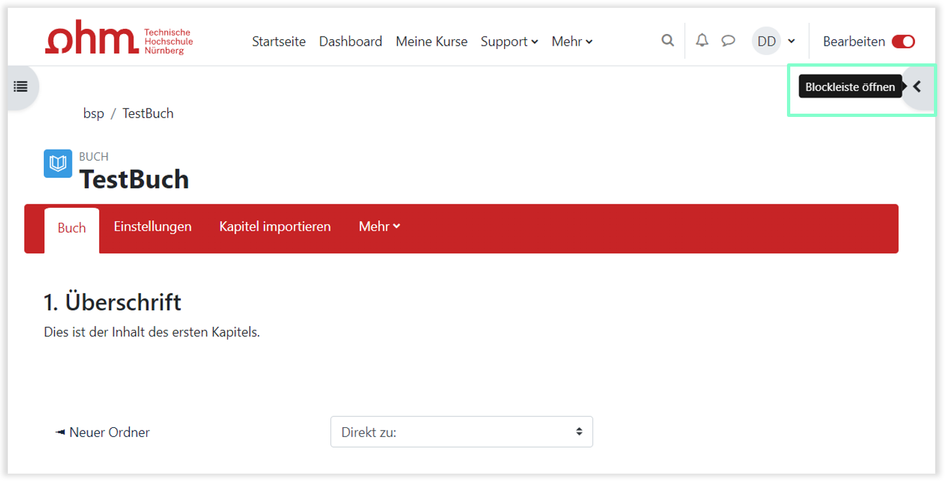The height and width of the screenshot is (488, 947).
Task: Open block drawer with chevron icon
Action: (x=918, y=86)
